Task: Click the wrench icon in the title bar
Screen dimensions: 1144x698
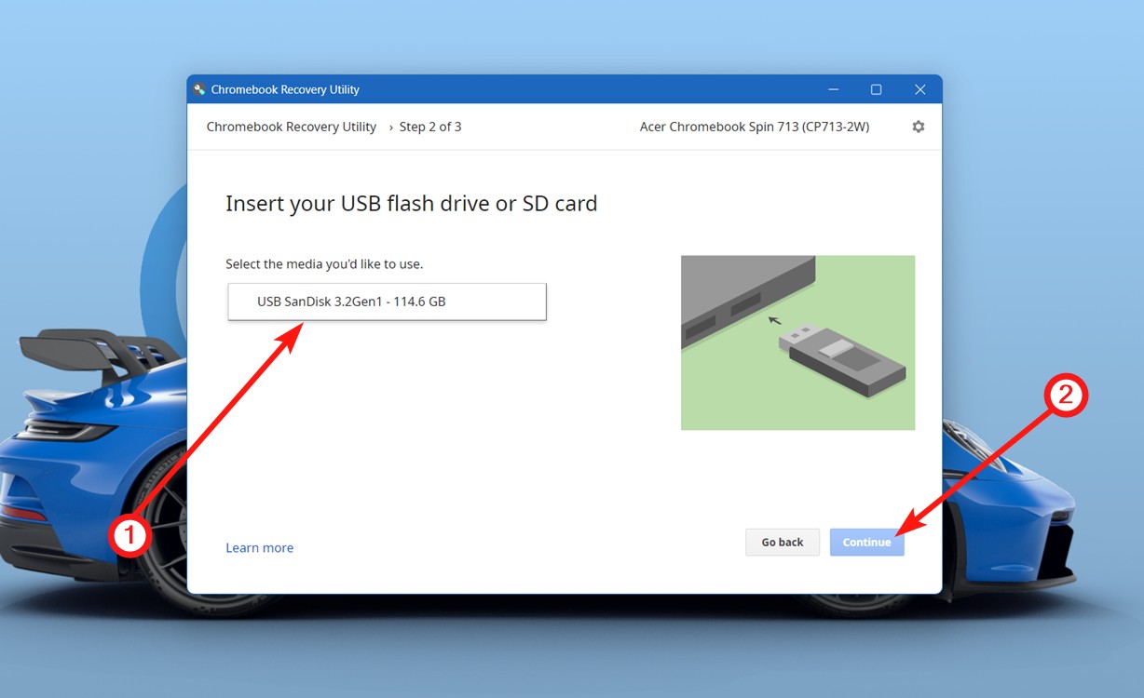Action: [199, 88]
